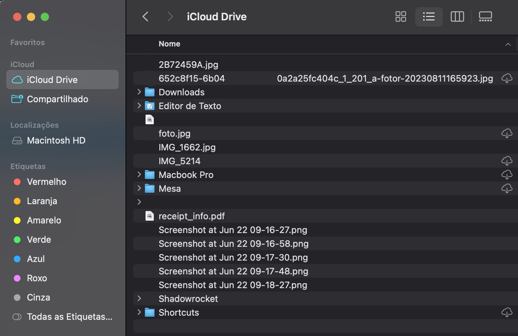Expand the Shortcuts folder
Image resolution: width=518 pixels, height=336 pixels.
click(139, 312)
